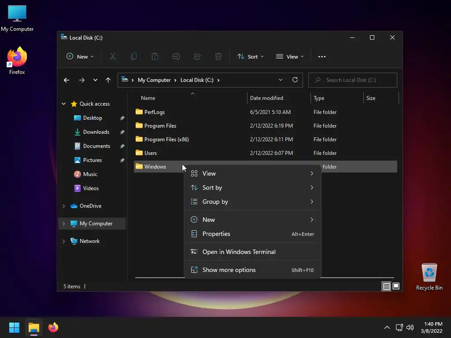Open Music in the navigation pane

click(x=90, y=174)
